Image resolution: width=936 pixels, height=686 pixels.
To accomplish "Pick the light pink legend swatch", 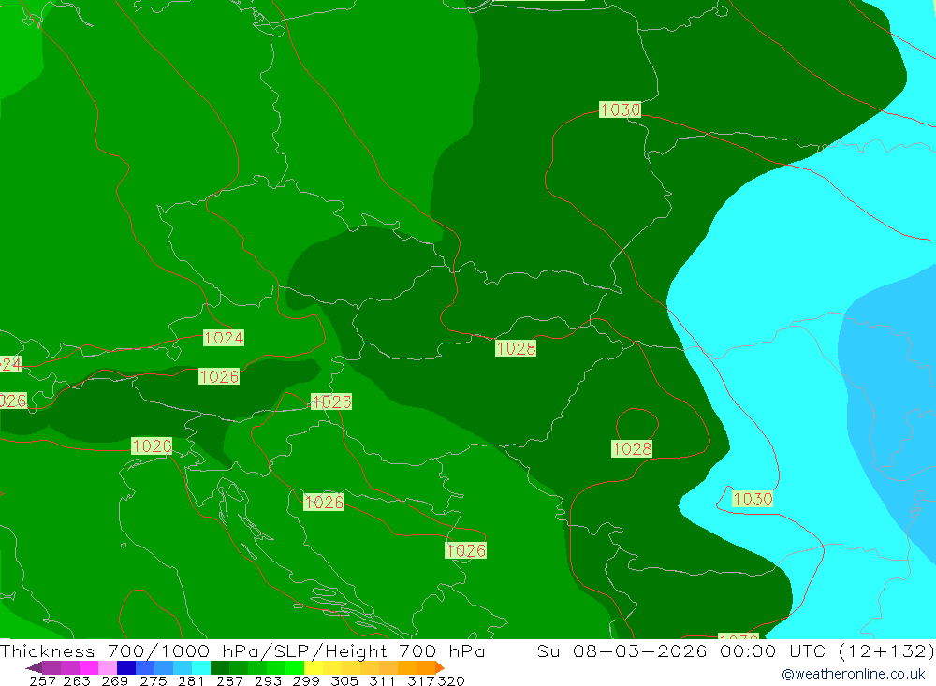I will (108, 667).
